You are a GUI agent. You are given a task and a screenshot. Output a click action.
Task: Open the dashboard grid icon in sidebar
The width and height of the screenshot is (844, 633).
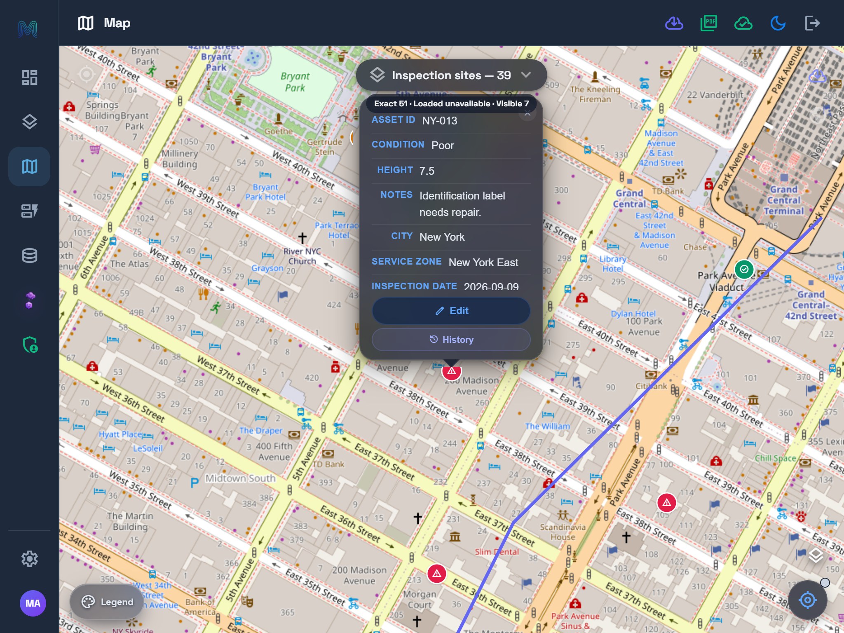click(29, 77)
